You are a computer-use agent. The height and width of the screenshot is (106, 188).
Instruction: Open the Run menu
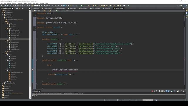click(37, 3)
